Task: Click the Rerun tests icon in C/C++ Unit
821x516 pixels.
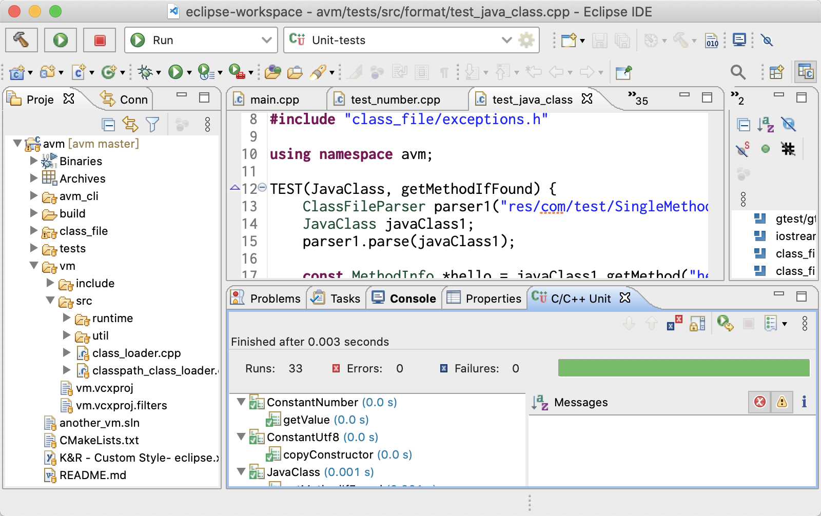Action: pos(725,323)
